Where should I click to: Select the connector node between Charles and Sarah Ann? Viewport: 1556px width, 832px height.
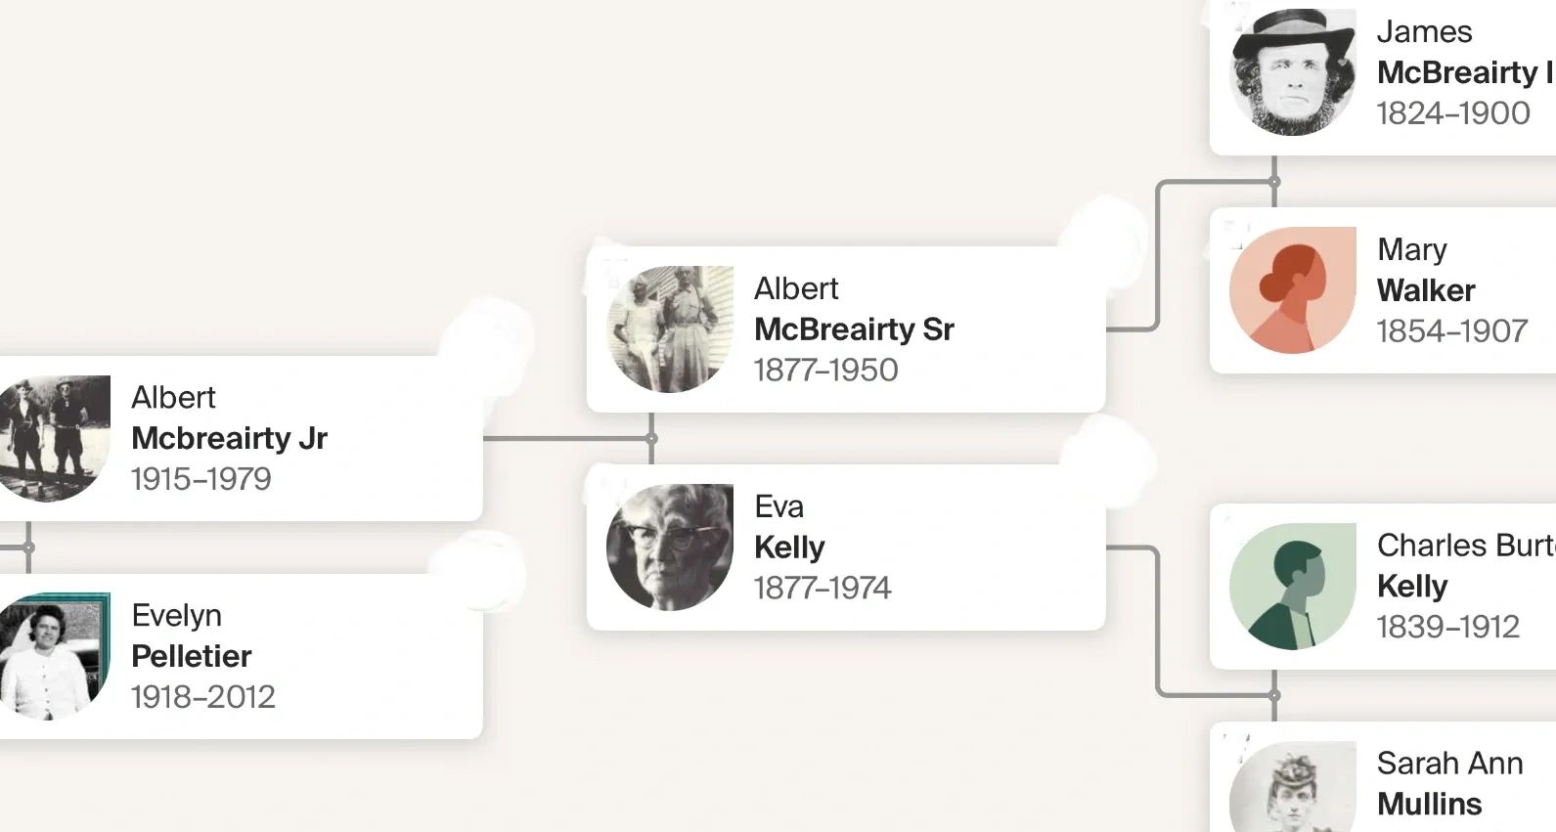point(1273,695)
